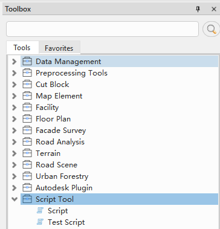Image resolution: width=220 pixels, height=229 pixels.
Task: Open the Test Script tool entry
Action: point(66,222)
